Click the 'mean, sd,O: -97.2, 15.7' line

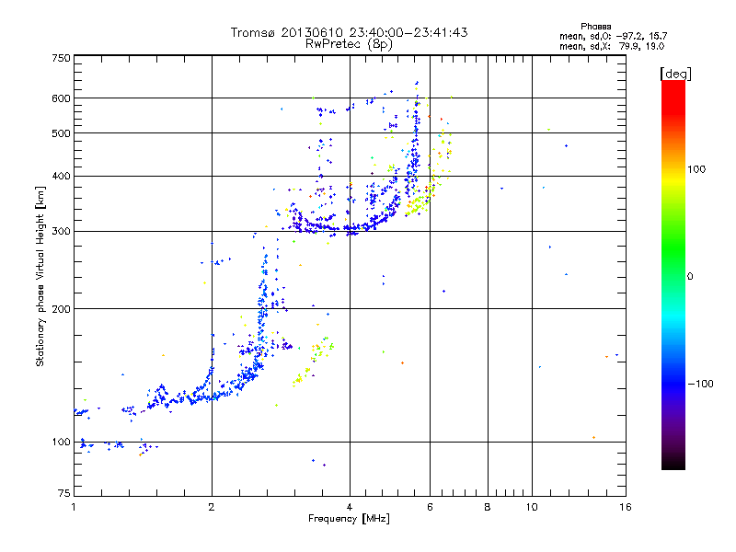point(613,36)
